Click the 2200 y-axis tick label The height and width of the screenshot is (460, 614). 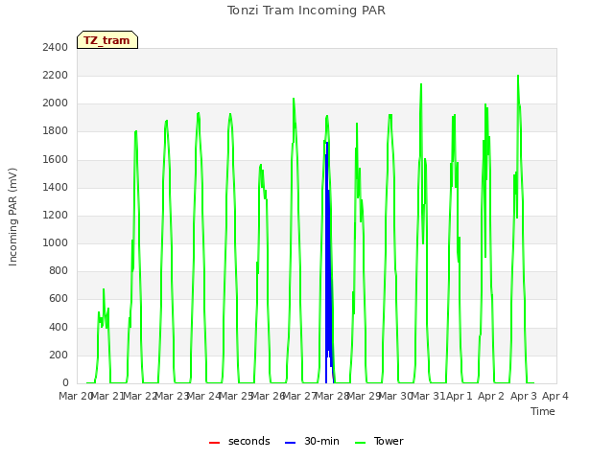(x=56, y=76)
